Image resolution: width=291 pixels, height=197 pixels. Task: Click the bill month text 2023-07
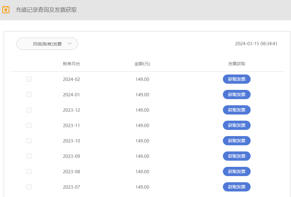[72, 187]
